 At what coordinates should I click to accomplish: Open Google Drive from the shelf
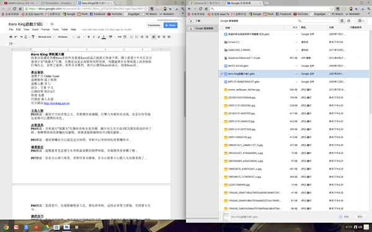point(46,227)
